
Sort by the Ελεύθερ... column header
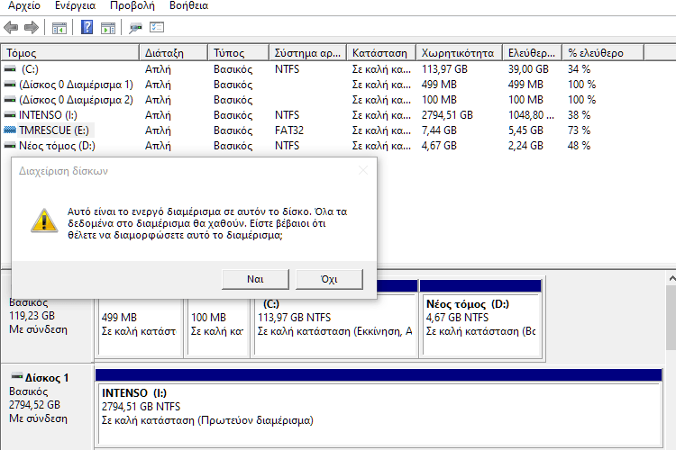[x=533, y=53]
